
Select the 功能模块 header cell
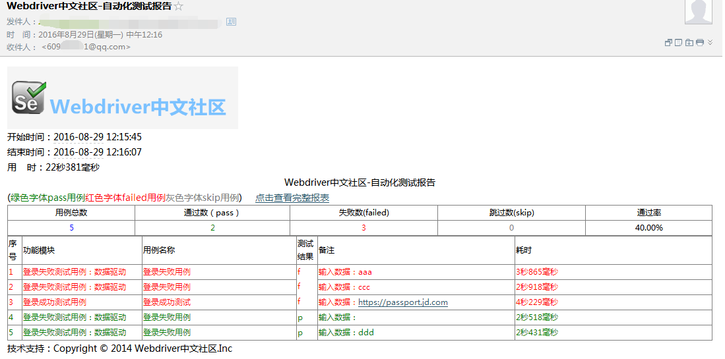tap(82, 250)
